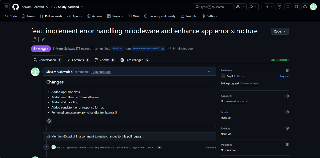Screen dimensions: 320x158
Task: Open the repositories icon in top header
Action: 296,7
